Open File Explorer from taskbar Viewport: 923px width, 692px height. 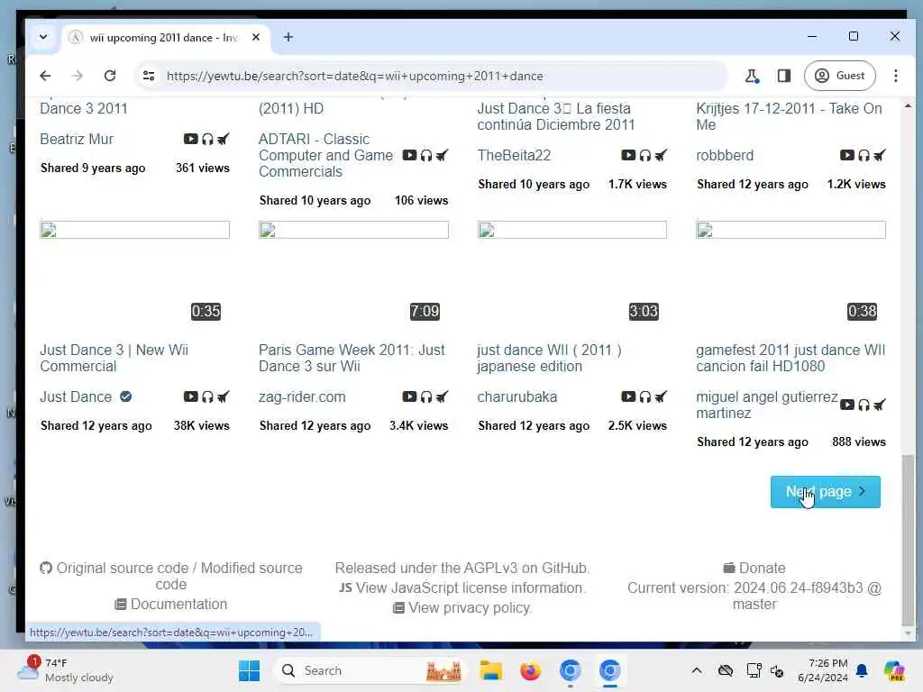click(490, 670)
